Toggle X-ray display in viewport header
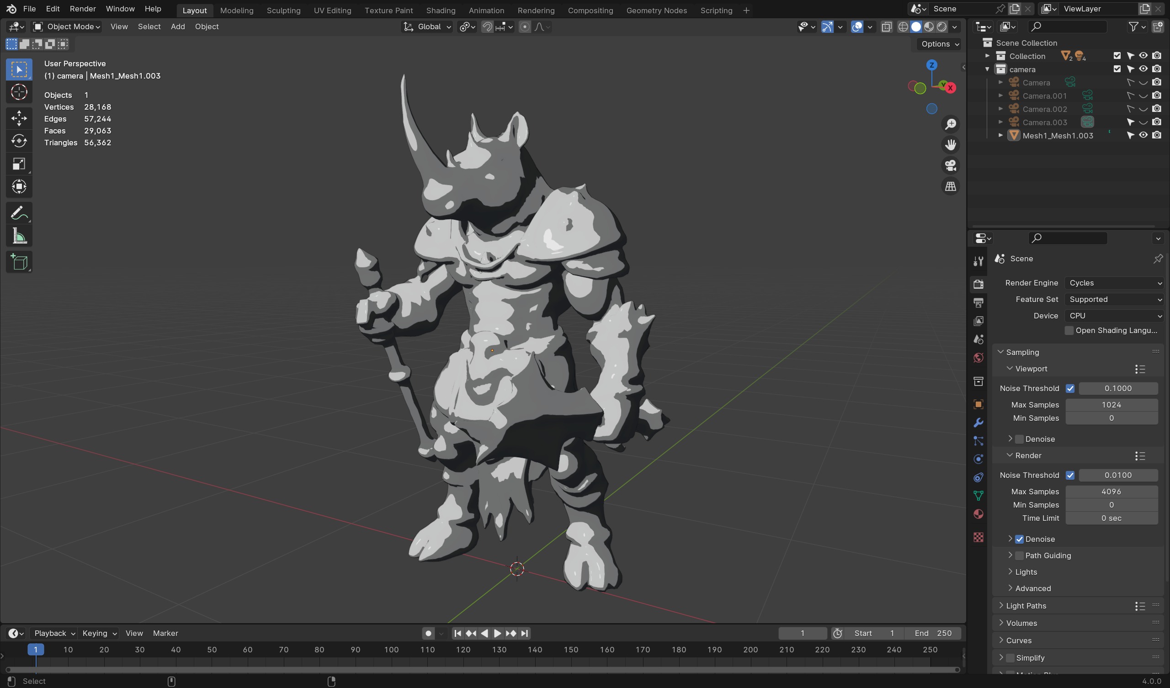This screenshot has height=688, width=1170. (886, 27)
